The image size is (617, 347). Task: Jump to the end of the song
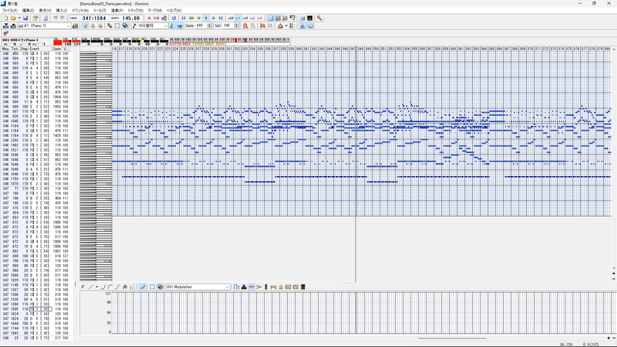[220, 18]
